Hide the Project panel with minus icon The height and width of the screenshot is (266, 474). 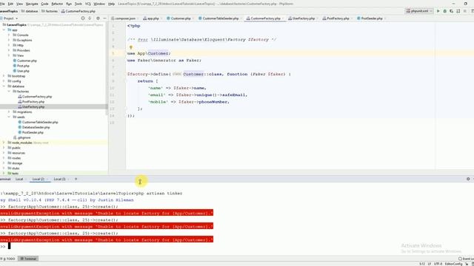click(104, 18)
